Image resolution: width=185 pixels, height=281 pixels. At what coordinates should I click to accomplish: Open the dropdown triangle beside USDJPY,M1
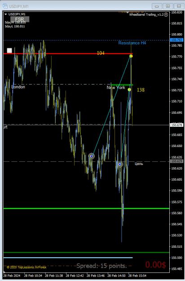pyautogui.click(x=5, y=14)
